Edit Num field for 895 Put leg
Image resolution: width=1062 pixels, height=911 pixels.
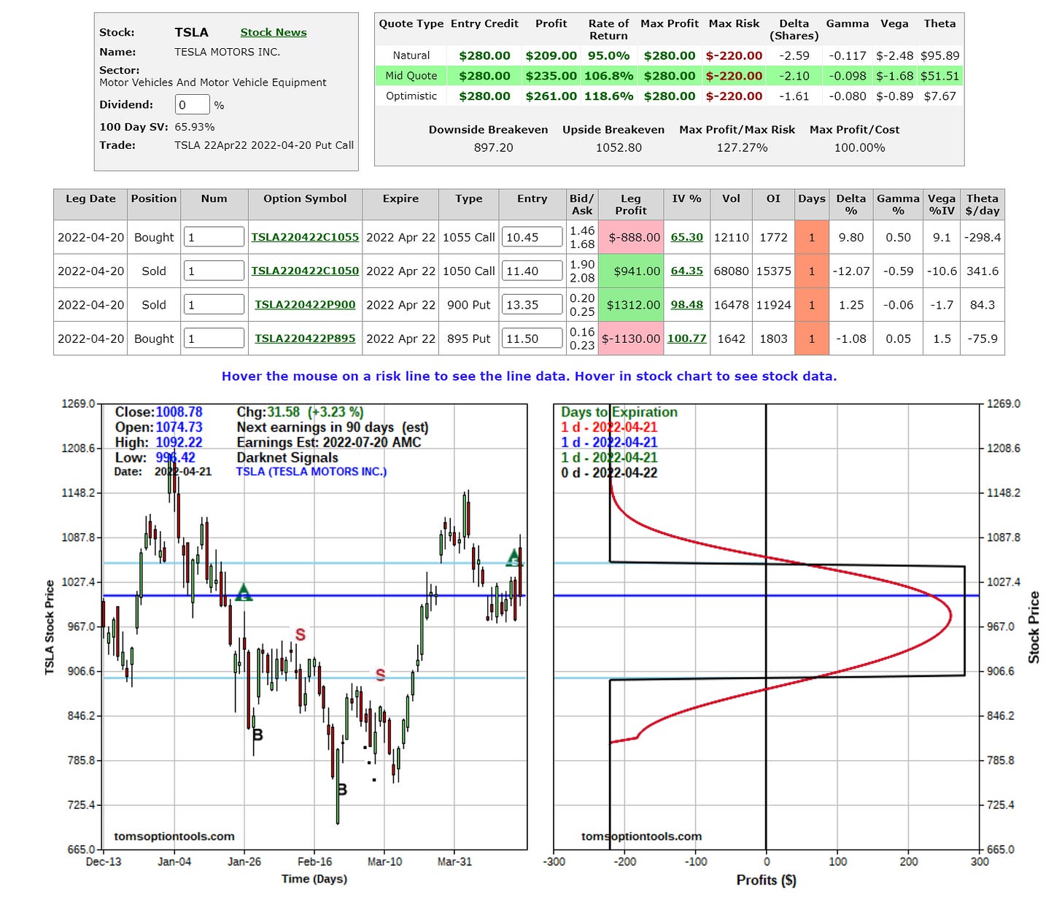214,338
